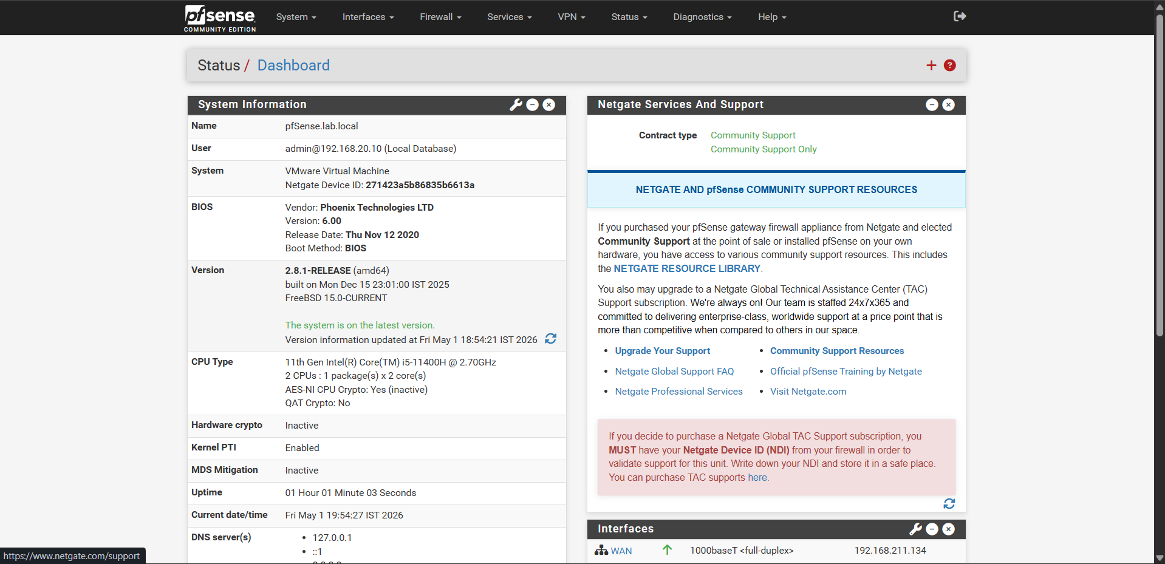Open the VPN menu
The height and width of the screenshot is (564, 1165).
[572, 17]
